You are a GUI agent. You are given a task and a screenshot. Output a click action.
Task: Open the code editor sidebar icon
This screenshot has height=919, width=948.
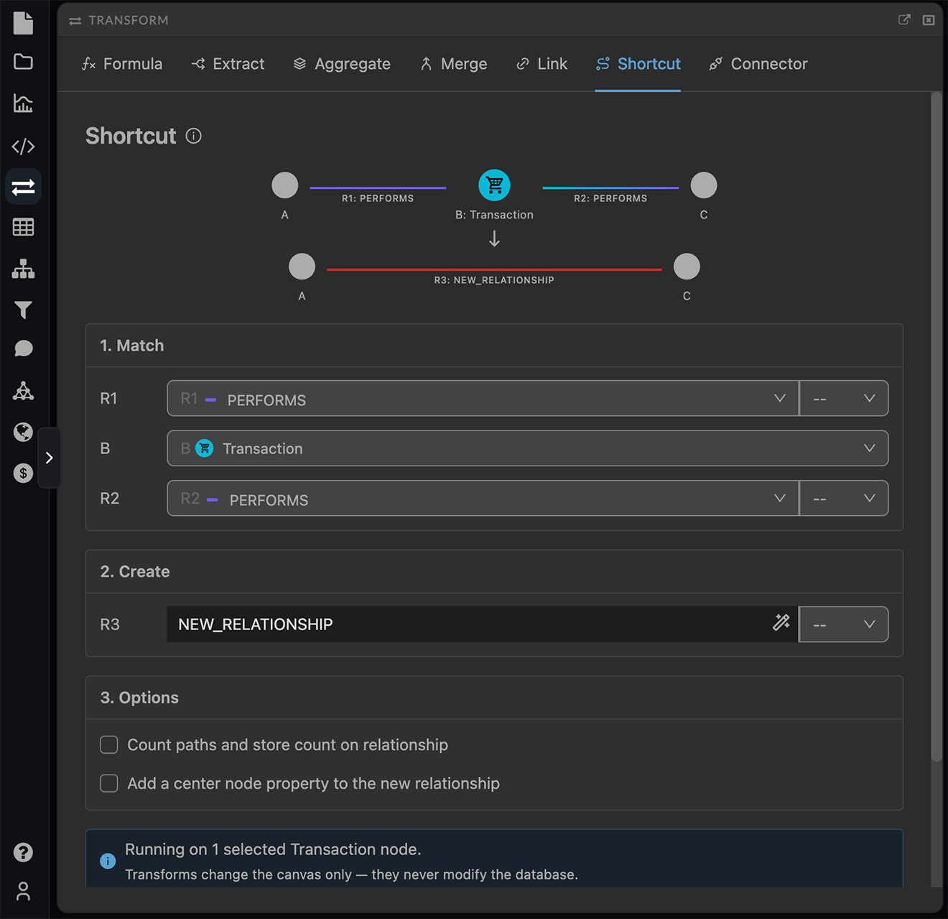coord(23,147)
